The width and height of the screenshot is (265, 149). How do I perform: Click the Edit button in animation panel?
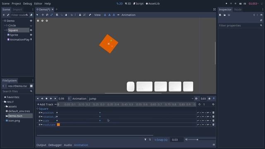point(203,99)
